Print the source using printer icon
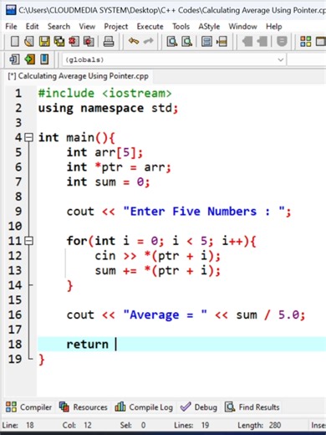Viewport: 326px width, 435px height. pos(109,42)
